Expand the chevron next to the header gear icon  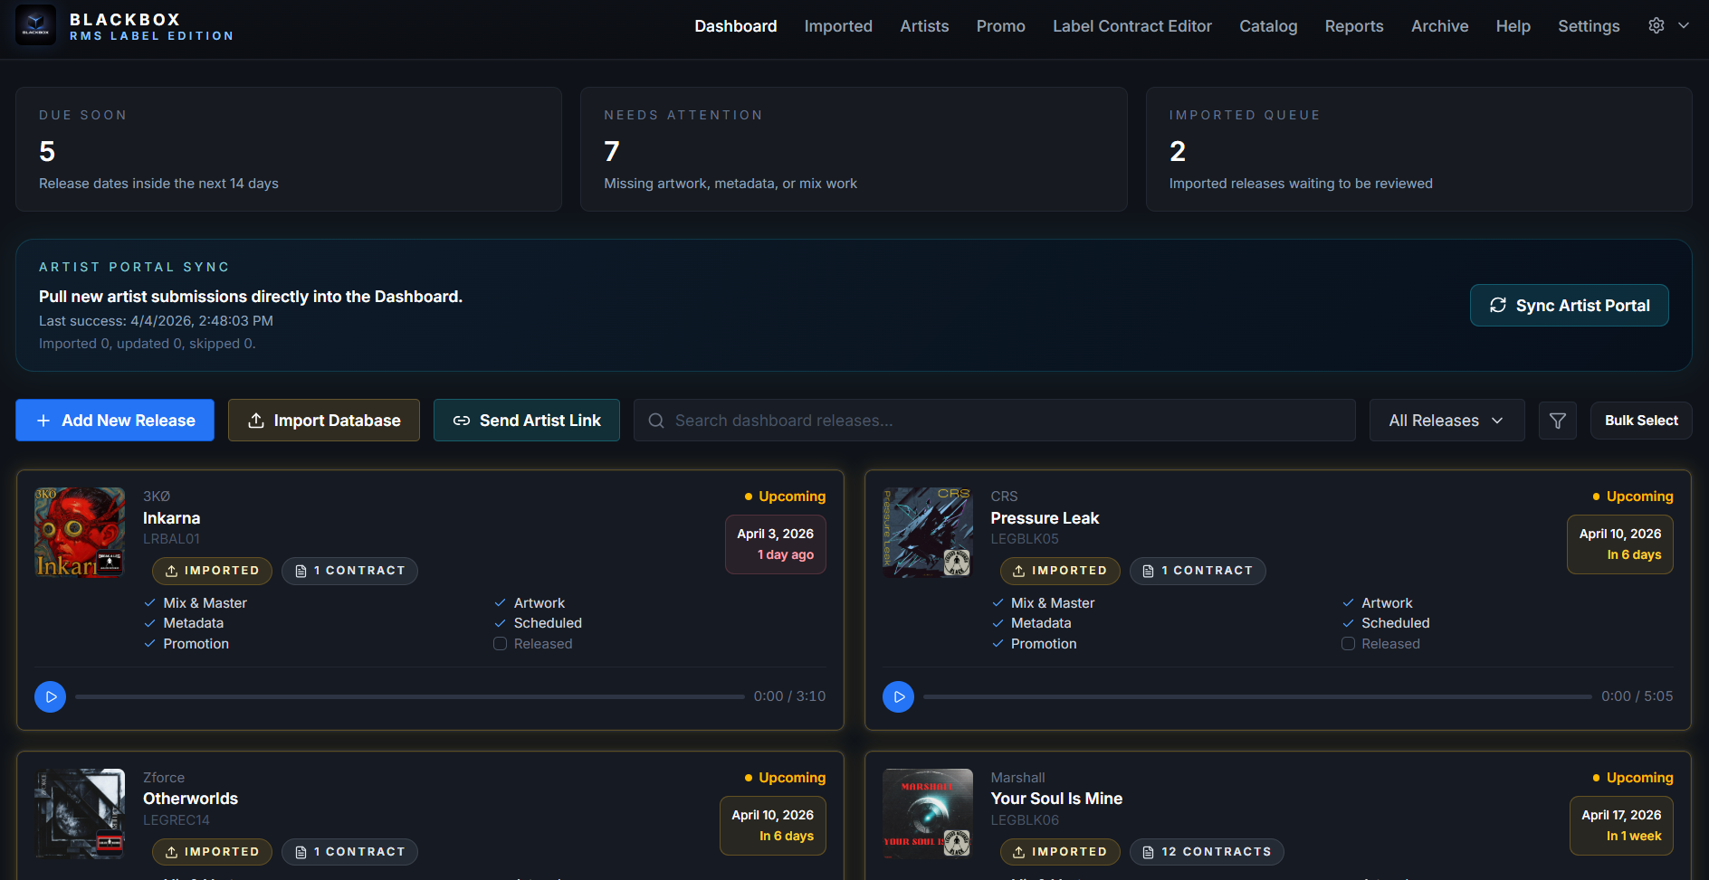[x=1685, y=25]
